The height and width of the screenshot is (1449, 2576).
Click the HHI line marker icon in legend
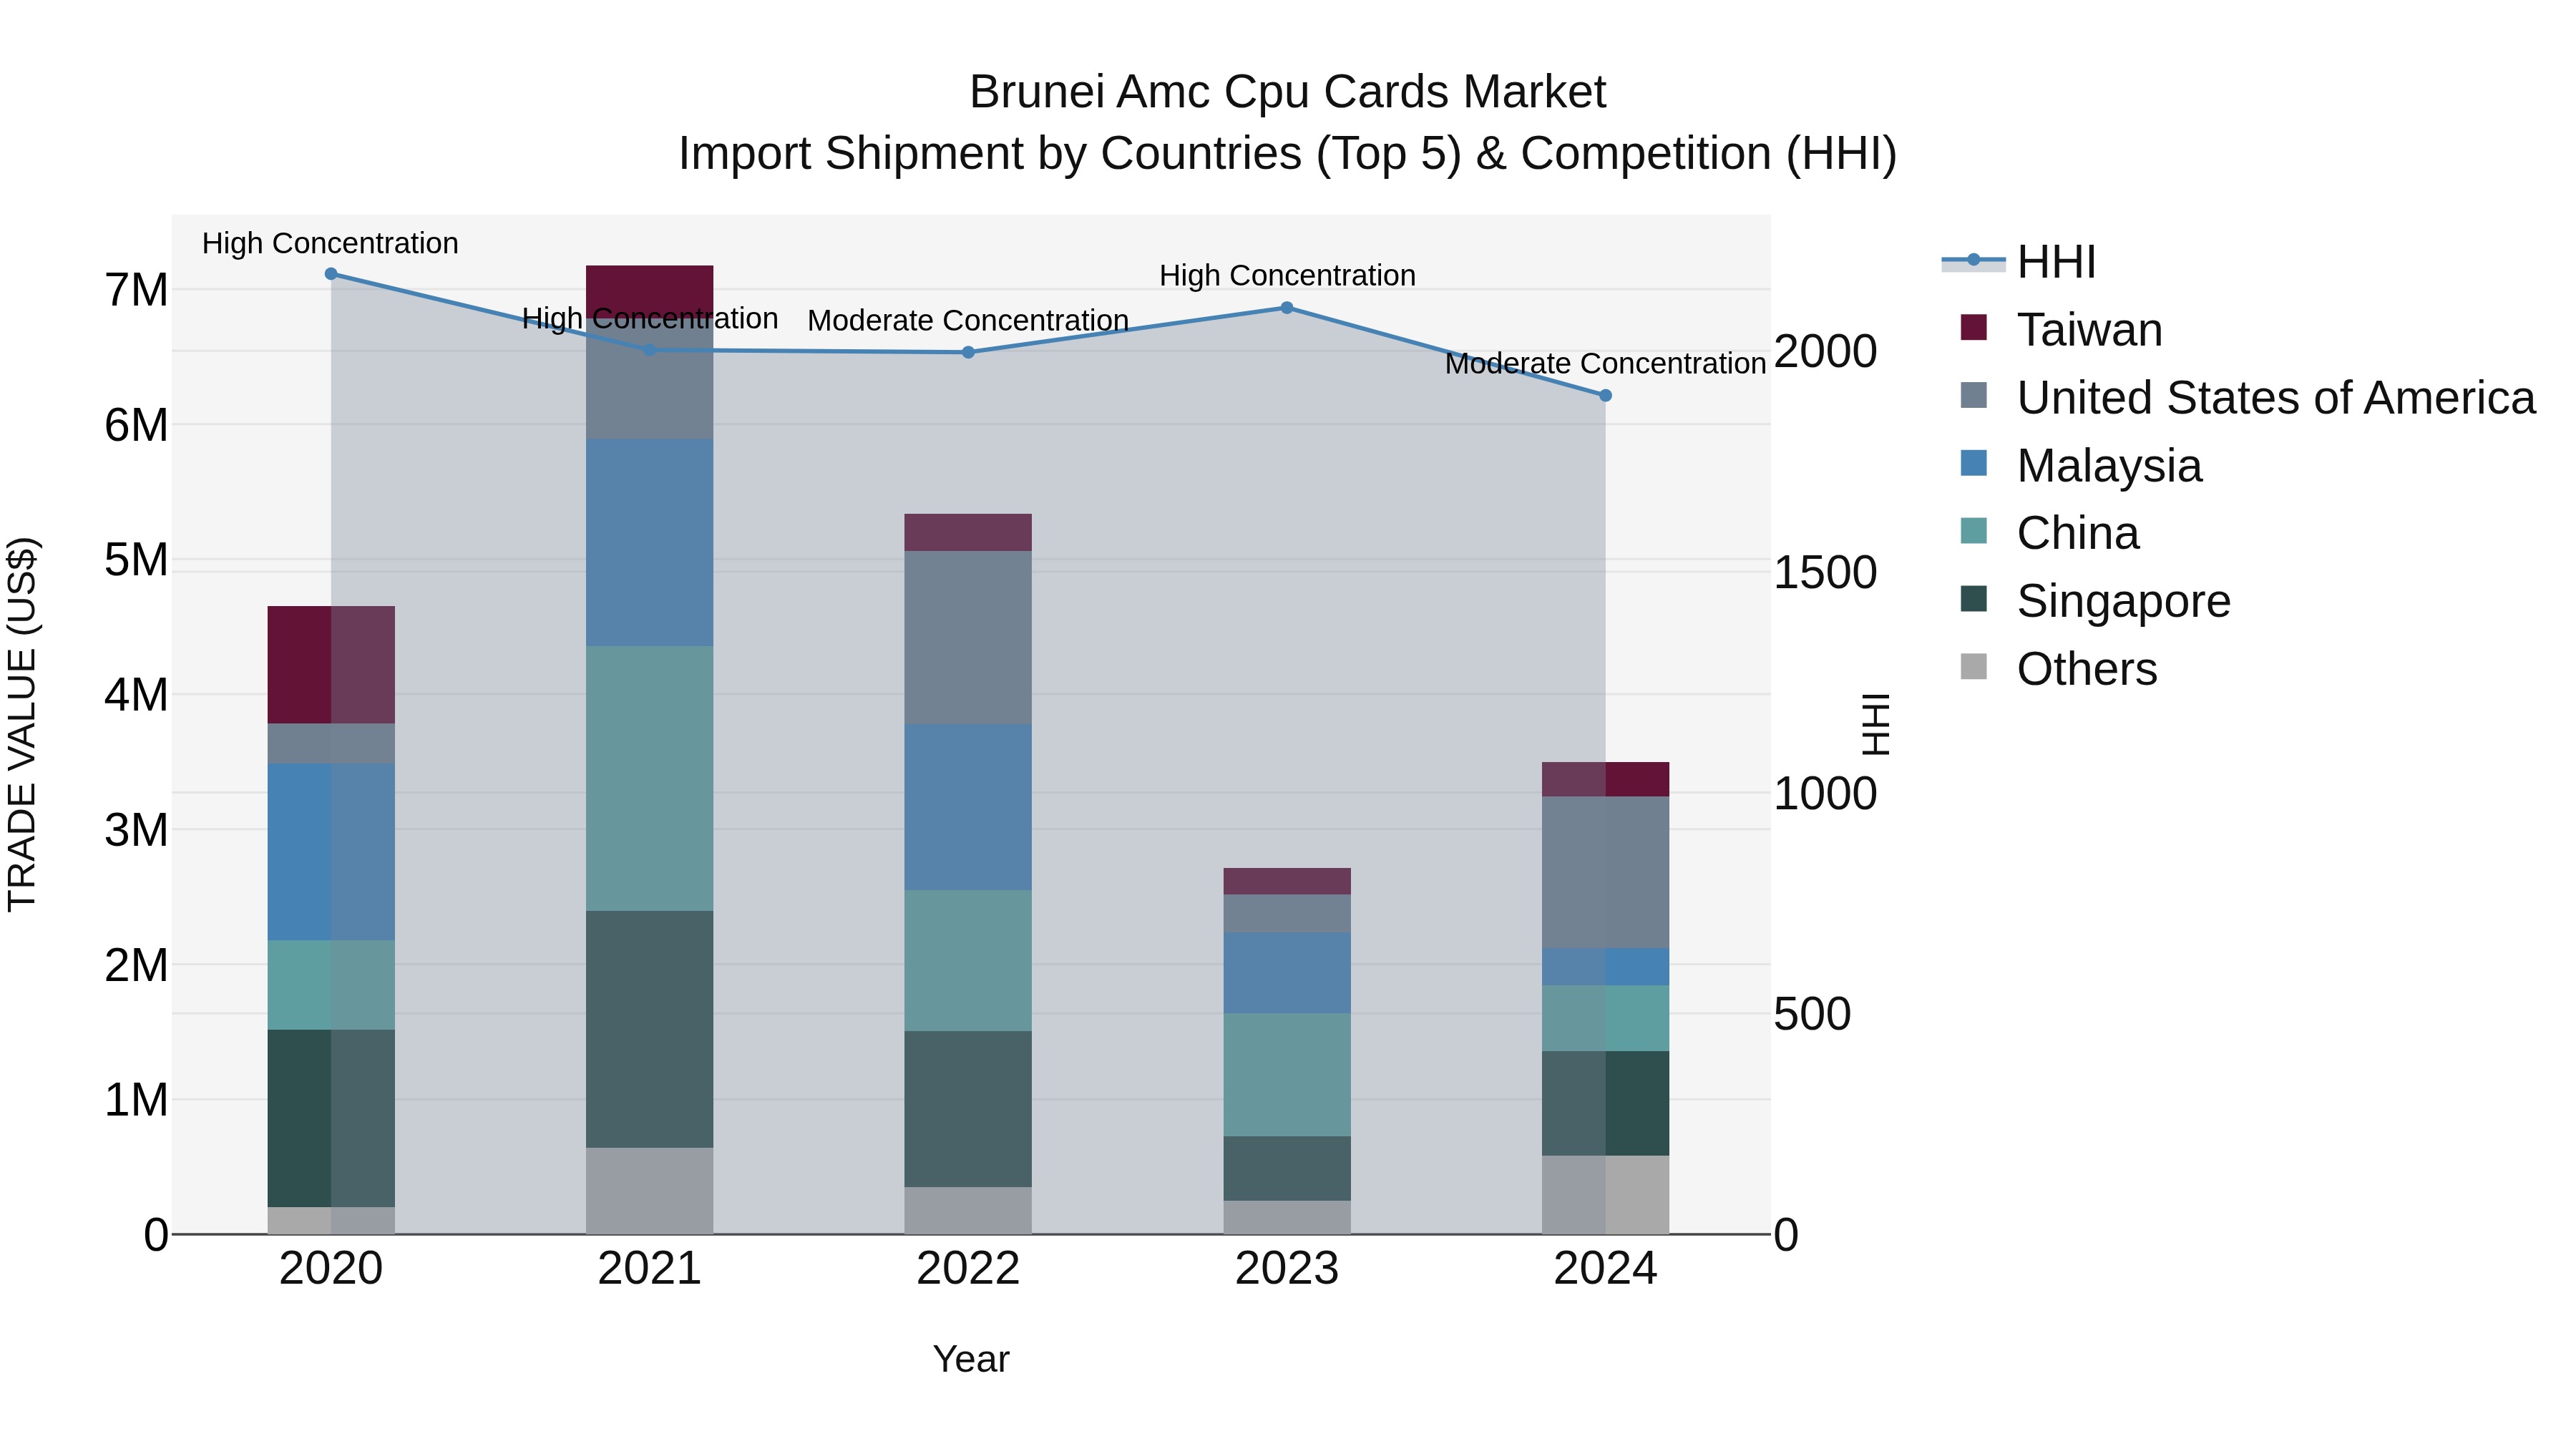[x=1974, y=260]
